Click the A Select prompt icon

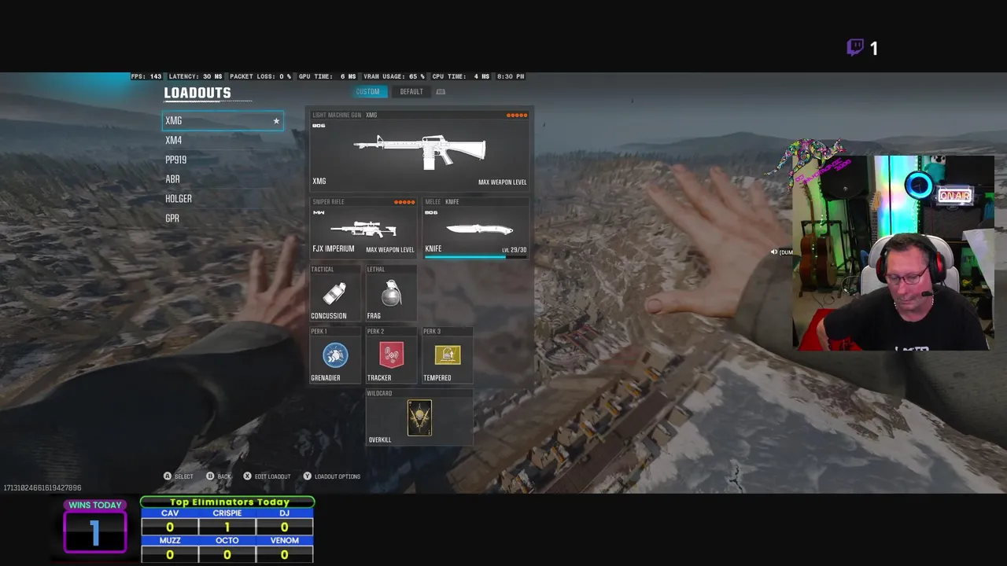click(168, 476)
